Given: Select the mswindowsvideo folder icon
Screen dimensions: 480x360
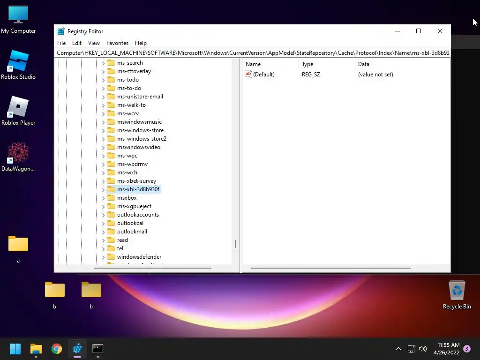Looking at the screenshot, I should 111,147.
